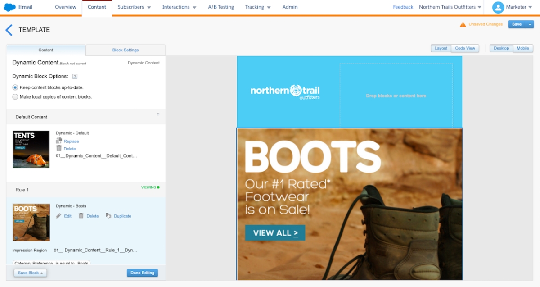
Task: Click the trash icon for Default content
Action: coord(59,148)
